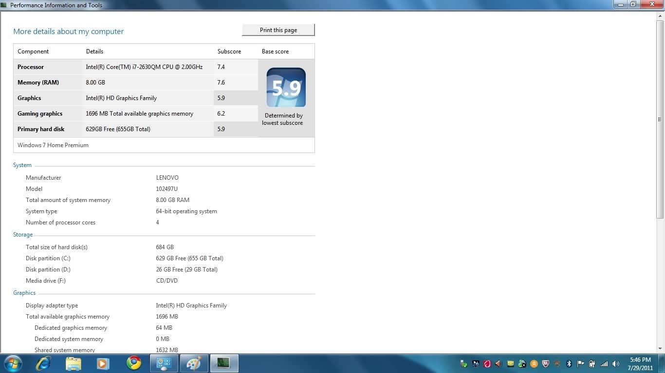Screen dimensions: 665x373
Task: Click the CD/DVD value
Action: tap(166, 281)
